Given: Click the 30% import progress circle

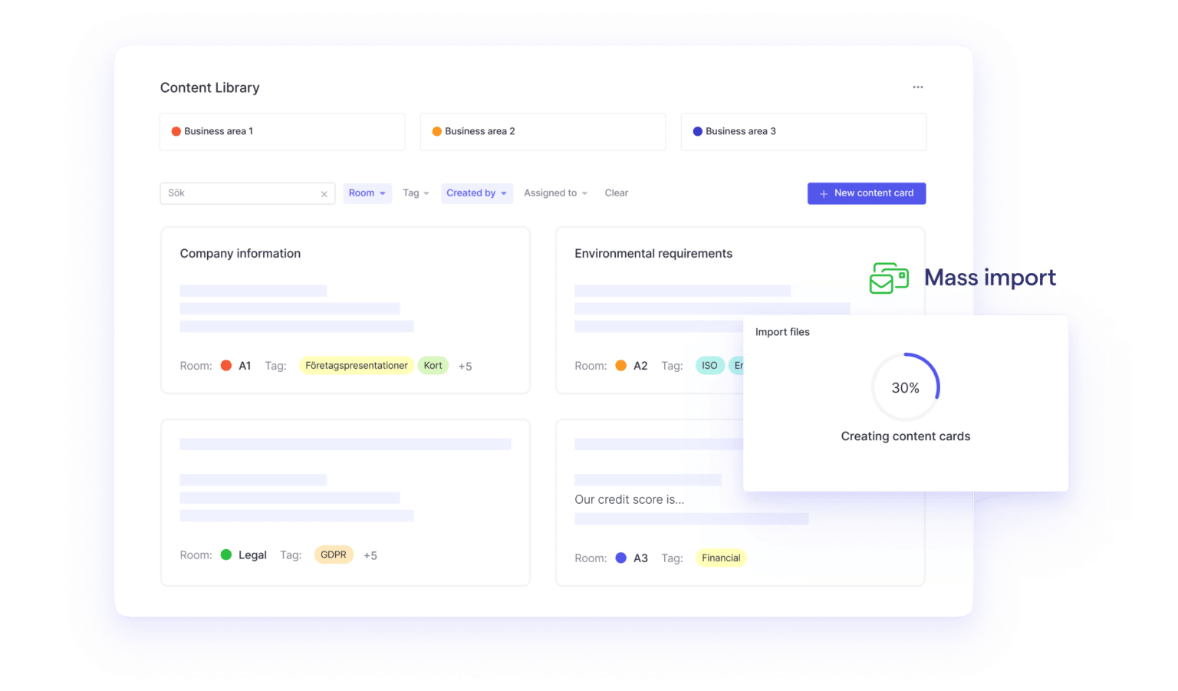Looking at the screenshot, I should pyautogui.click(x=906, y=387).
